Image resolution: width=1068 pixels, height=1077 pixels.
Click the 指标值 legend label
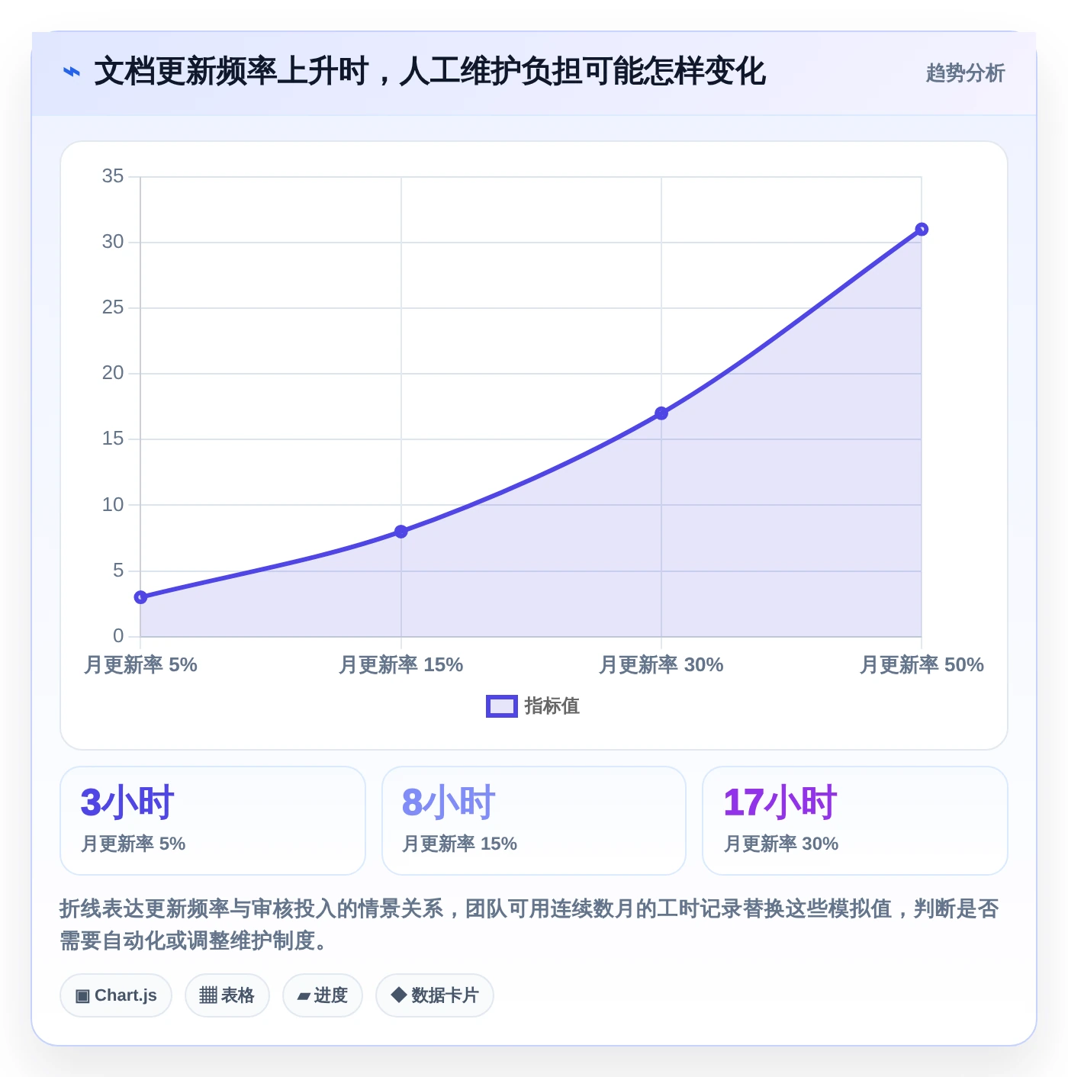[x=552, y=706]
